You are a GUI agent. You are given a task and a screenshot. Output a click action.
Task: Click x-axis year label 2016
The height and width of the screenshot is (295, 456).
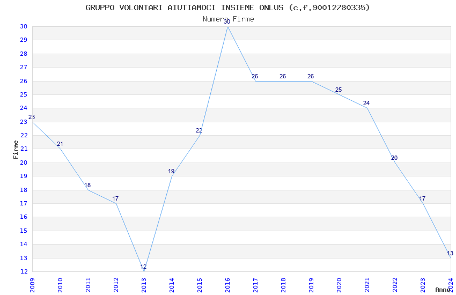227,285
